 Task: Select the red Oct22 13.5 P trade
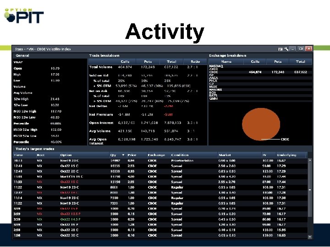point(160,214)
